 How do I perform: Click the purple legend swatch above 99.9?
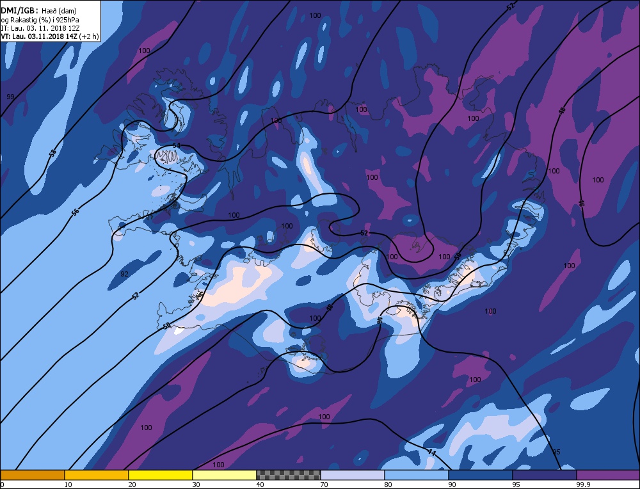pyautogui.click(x=608, y=475)
